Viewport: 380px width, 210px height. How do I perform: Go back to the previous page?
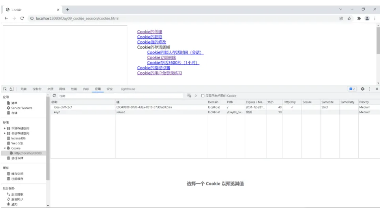pos(6,18)
